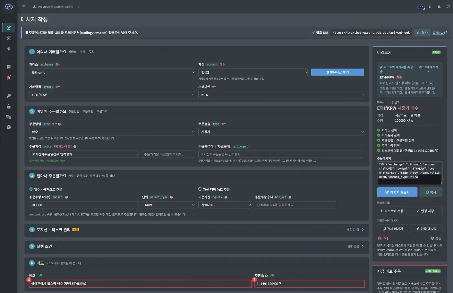Open the hamburger menu icon

(24, 7)
